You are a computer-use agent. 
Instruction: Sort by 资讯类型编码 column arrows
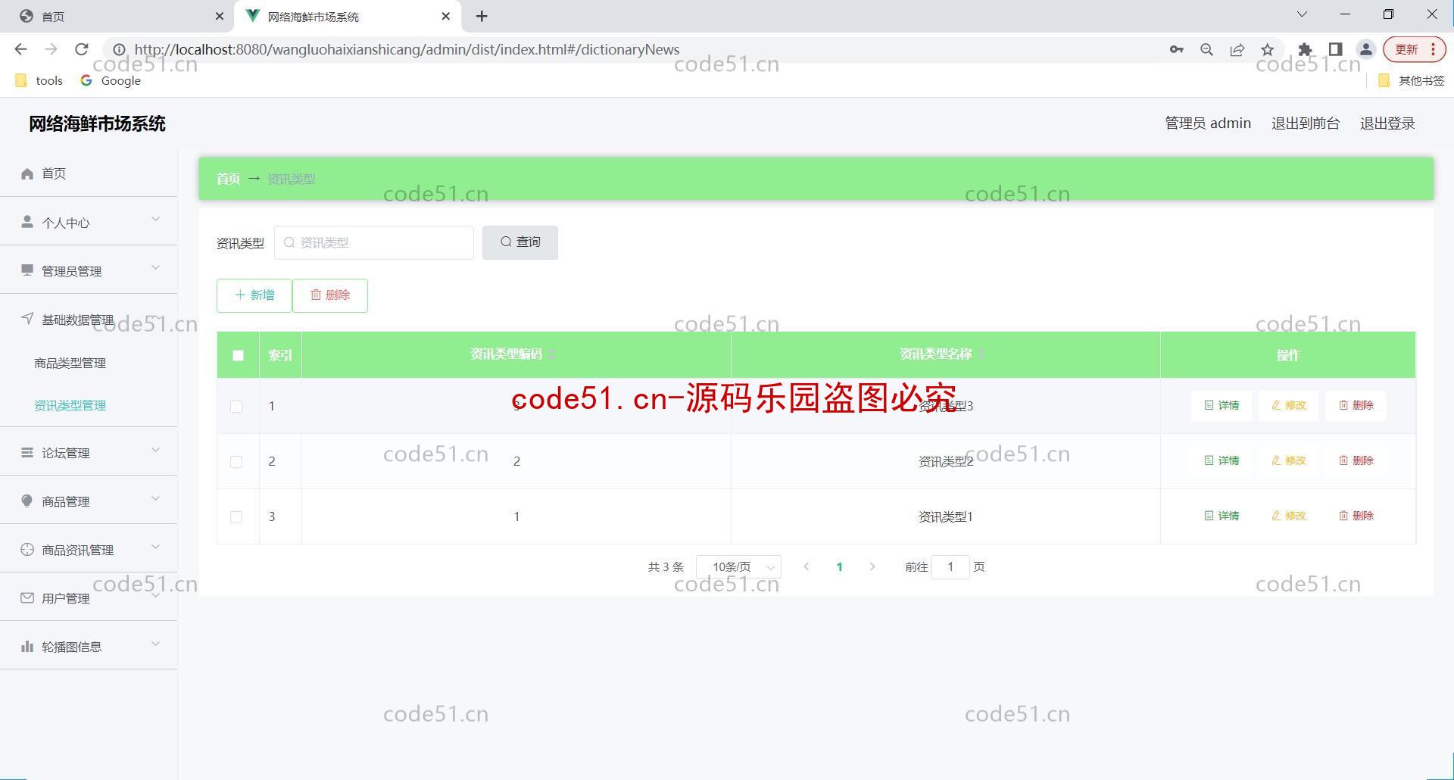coord(552,354)
